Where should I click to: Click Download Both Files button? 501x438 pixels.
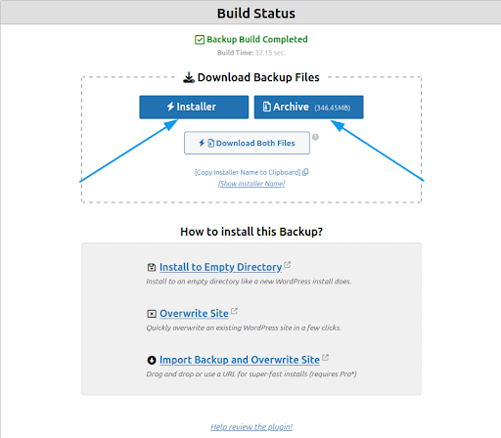click(247, 143)
